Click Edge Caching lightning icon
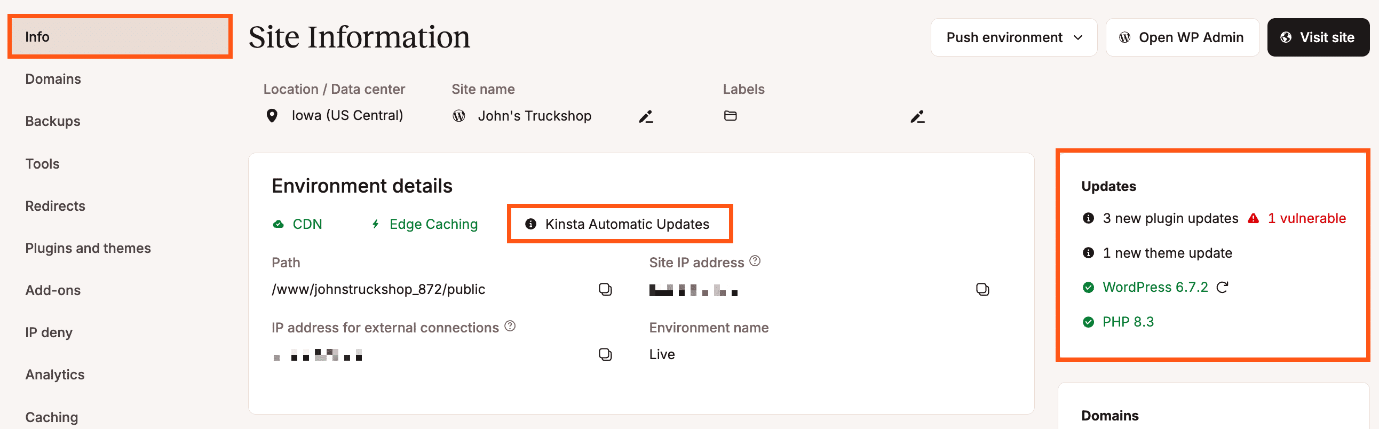 coord(376,224)
